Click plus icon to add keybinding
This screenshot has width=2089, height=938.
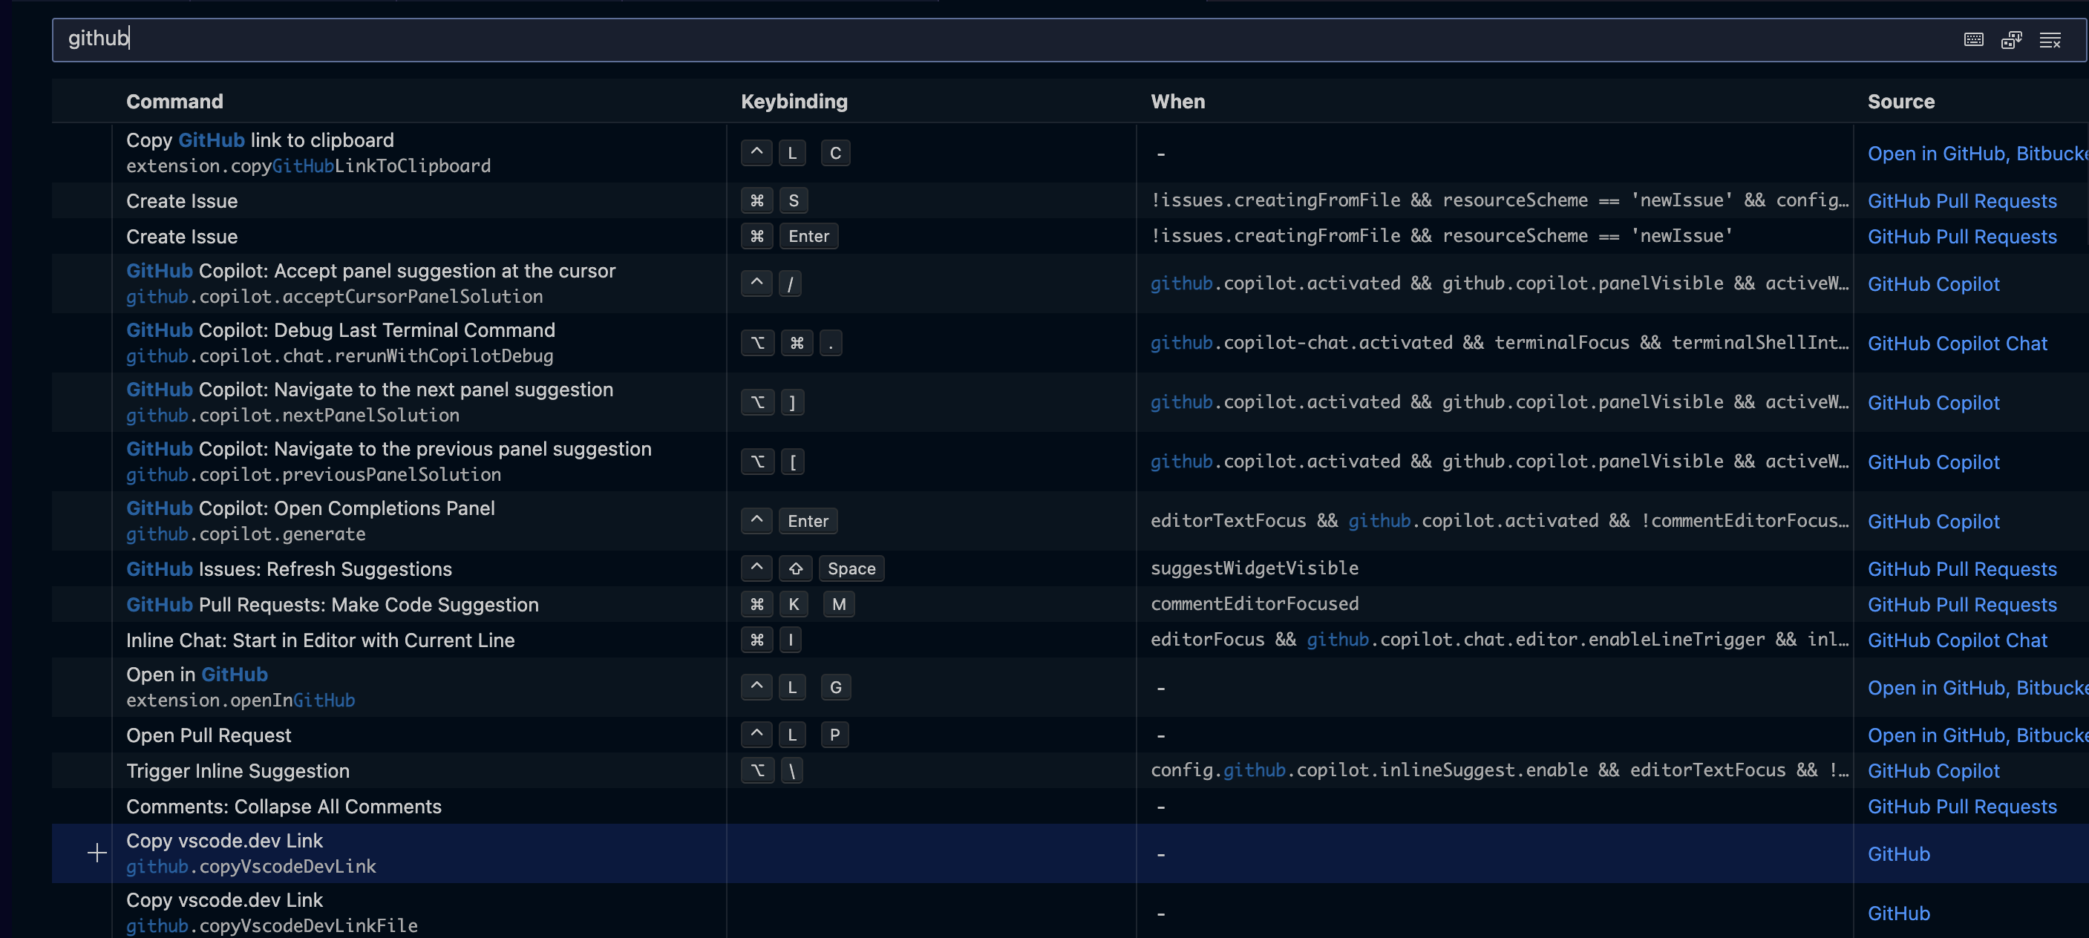pos(97,853)
